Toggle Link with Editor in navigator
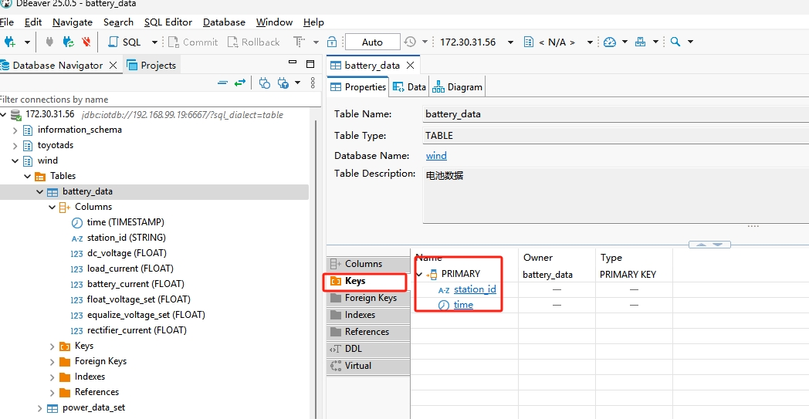 tap(240, 83)
